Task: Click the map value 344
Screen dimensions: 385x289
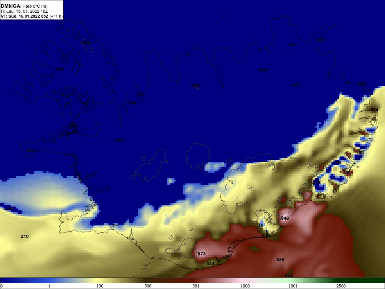Action: pos(210,264)
